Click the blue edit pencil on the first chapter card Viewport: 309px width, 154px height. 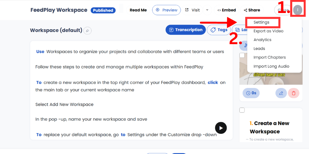[281, 93]
